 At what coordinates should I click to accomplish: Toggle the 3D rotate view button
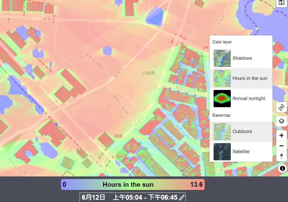pos(281,107)
